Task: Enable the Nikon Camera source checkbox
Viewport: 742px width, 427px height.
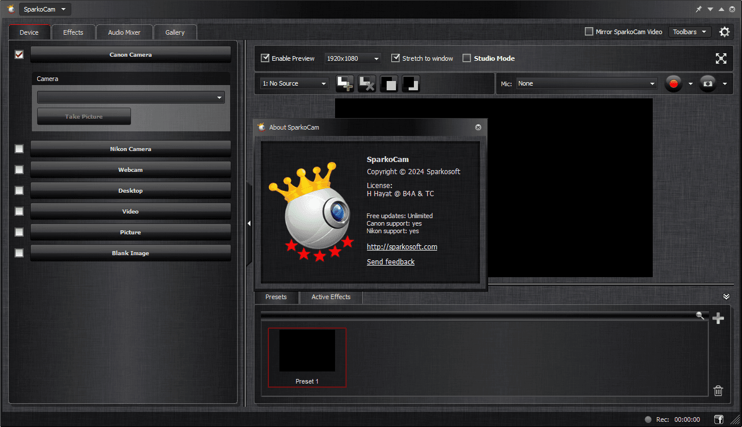Action: point(19,149)
